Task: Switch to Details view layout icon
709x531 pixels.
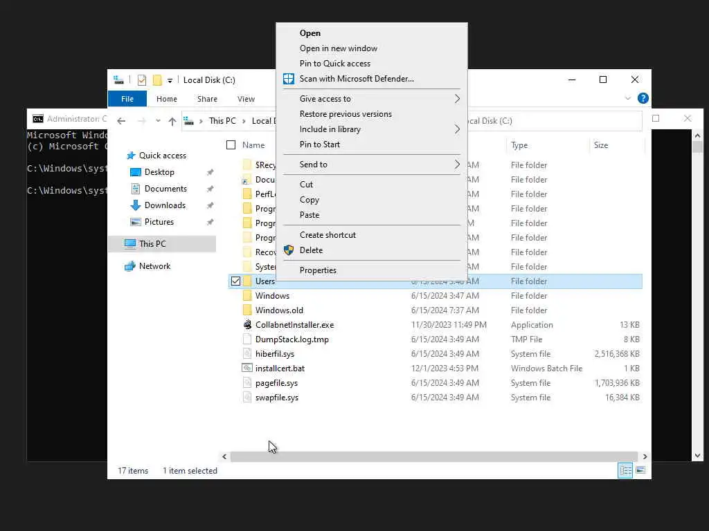Action: click(x=625, y=470)
